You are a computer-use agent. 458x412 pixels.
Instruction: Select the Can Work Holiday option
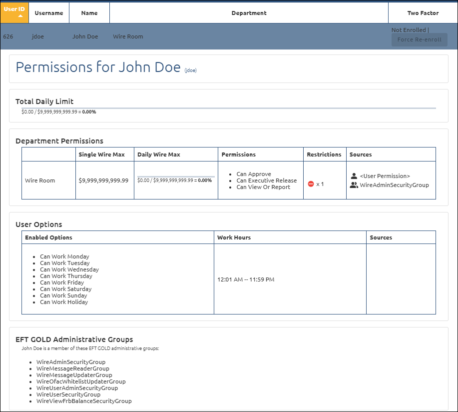pyautogui.click(x=64, y=302)
